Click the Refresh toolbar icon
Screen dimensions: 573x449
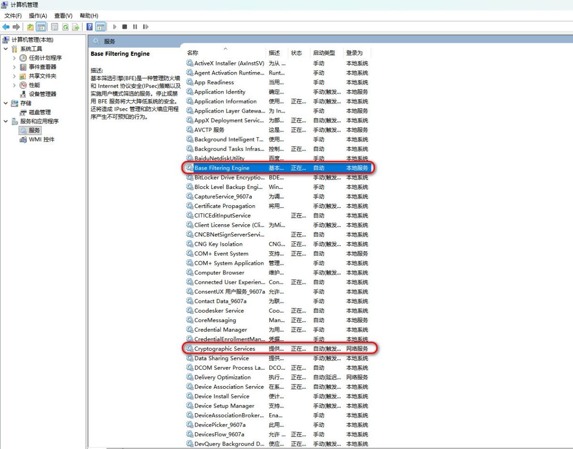point(65,27)
